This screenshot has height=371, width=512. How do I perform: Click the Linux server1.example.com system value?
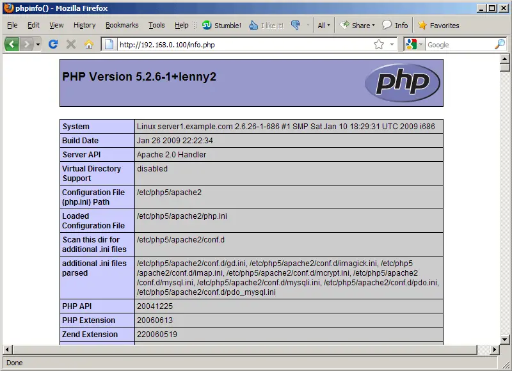pyautogui.click(x=285, y=126)
